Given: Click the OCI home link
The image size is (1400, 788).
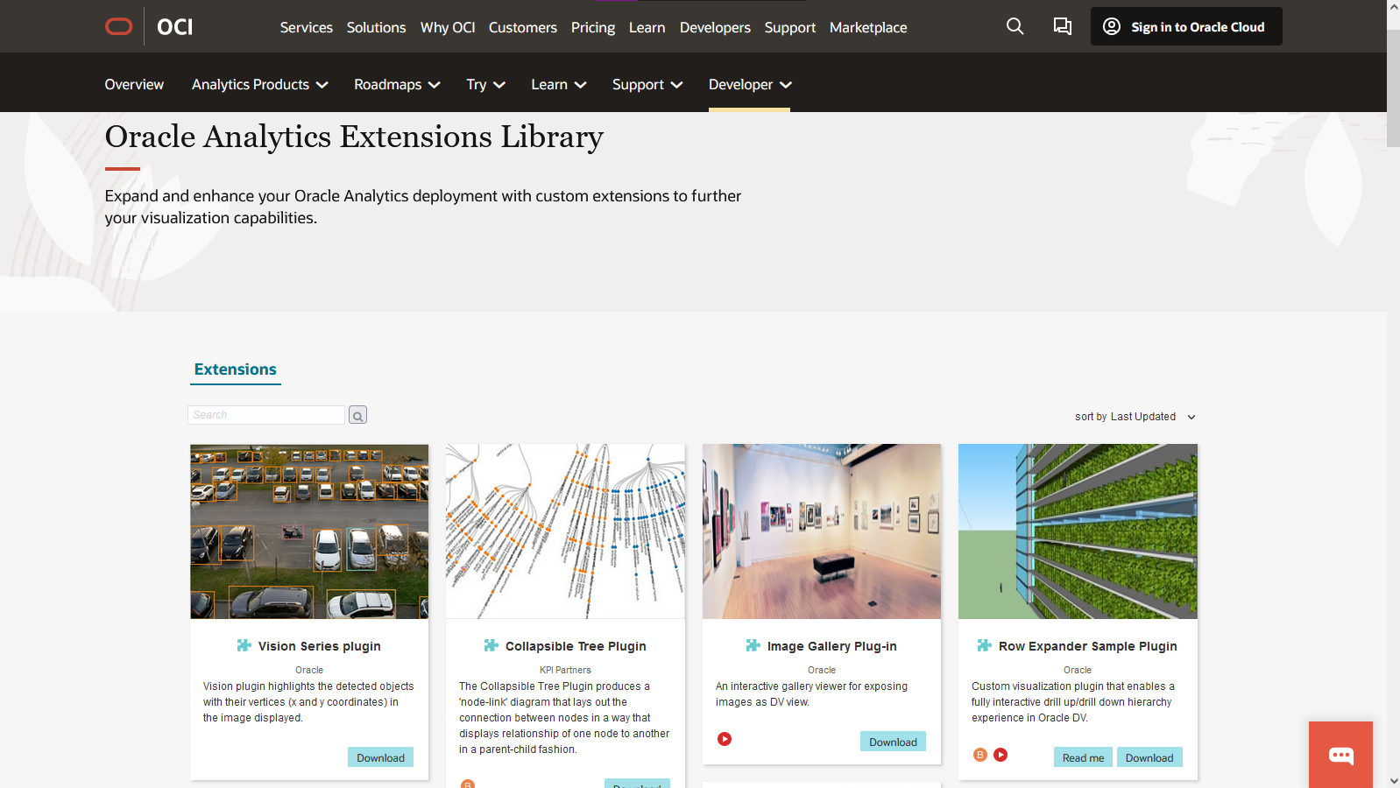Looking at the screenshot, I should click(x=174, y=27).
